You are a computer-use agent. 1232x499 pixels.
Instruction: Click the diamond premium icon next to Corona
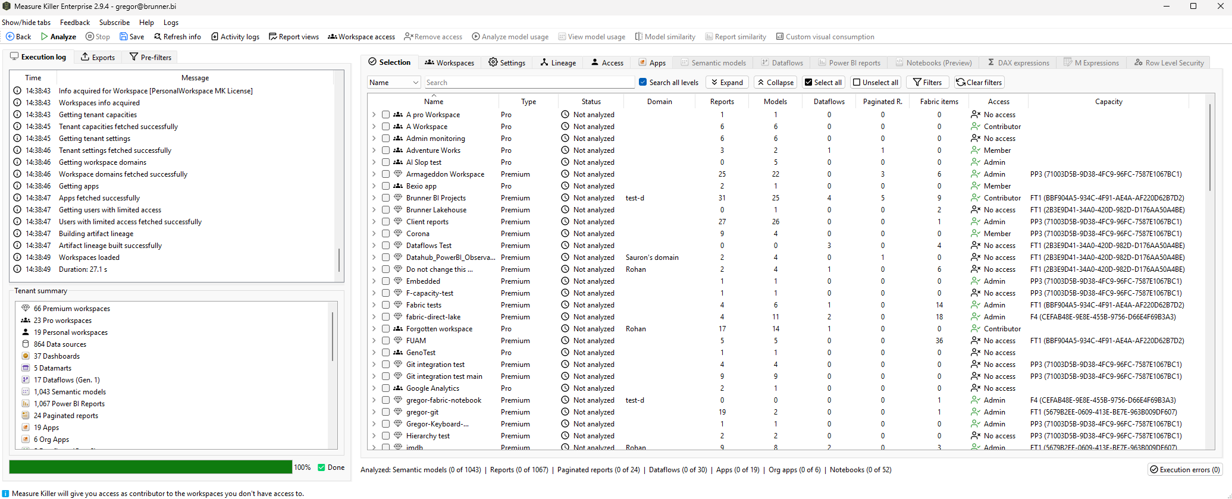pos(398,233)
